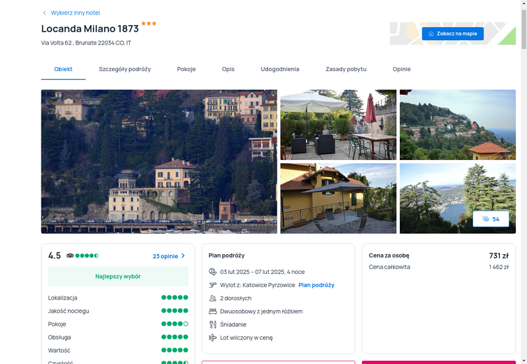
Task: Click the three-star hotel rating
Action: click(149, 24)
